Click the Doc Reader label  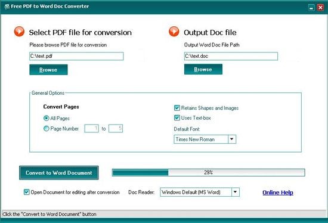(141, 192)
